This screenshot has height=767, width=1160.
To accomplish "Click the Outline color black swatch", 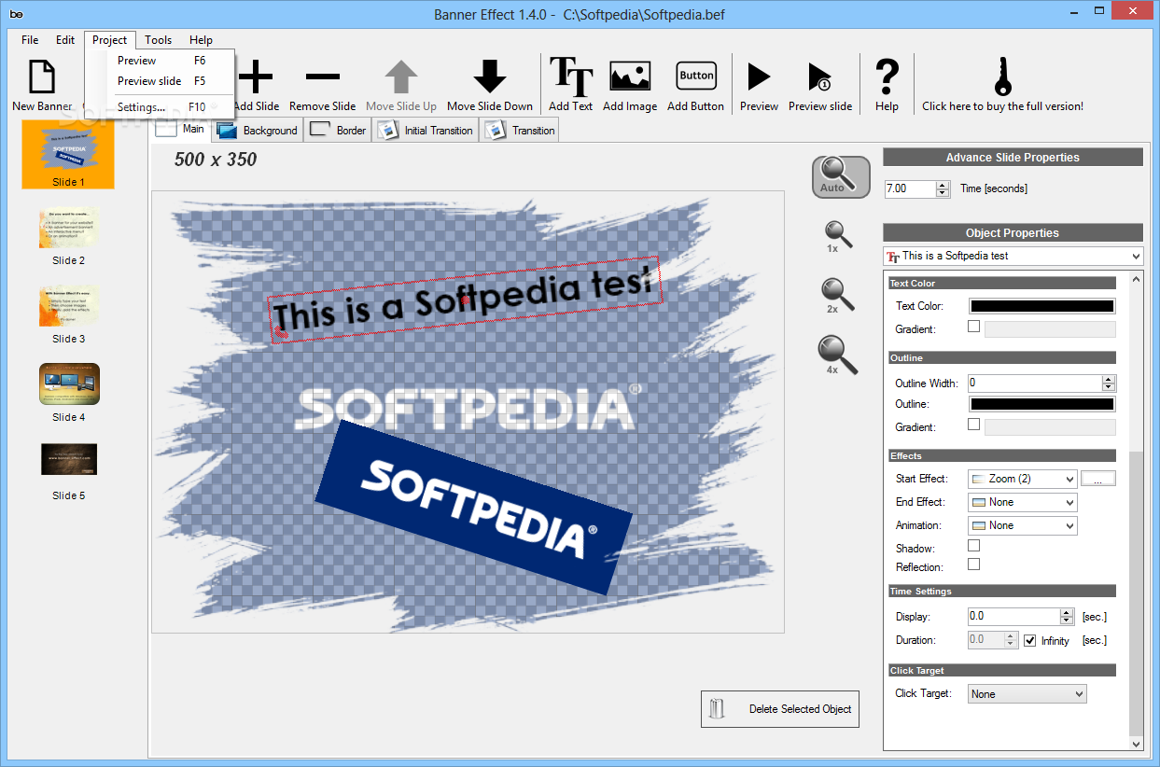I will 1042,404.
